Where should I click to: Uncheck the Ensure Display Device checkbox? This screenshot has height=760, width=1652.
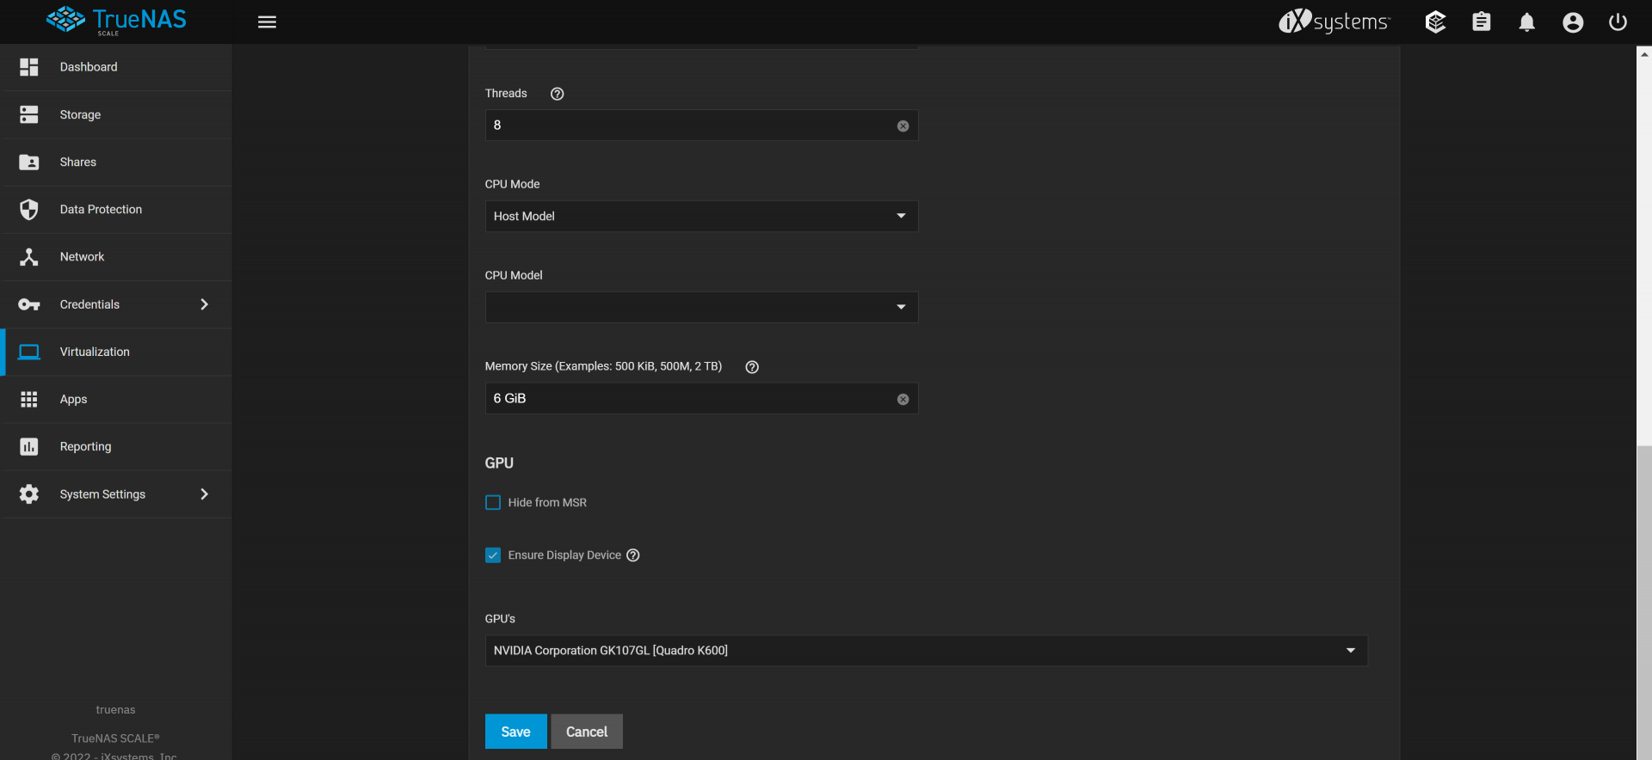(493, 555)
